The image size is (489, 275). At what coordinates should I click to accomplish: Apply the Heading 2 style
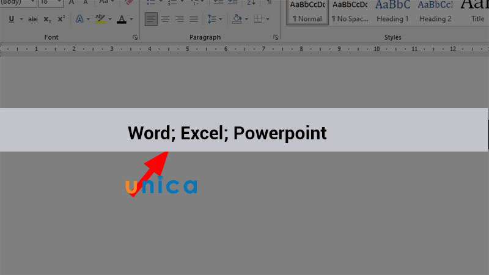coord(435,12)
